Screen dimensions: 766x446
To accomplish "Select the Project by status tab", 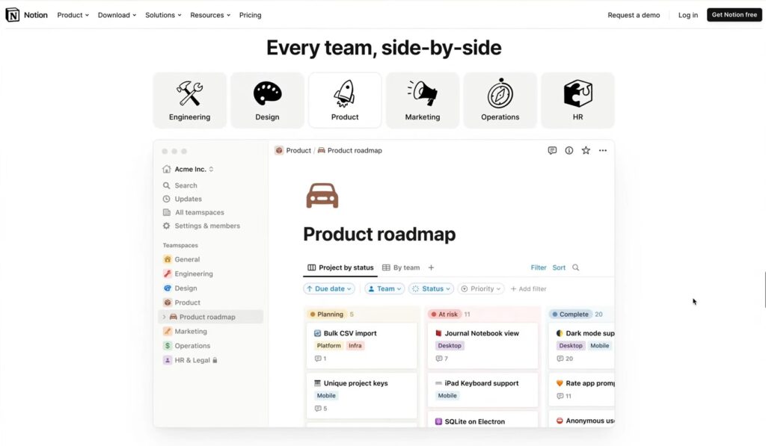I will coord(340,267).
